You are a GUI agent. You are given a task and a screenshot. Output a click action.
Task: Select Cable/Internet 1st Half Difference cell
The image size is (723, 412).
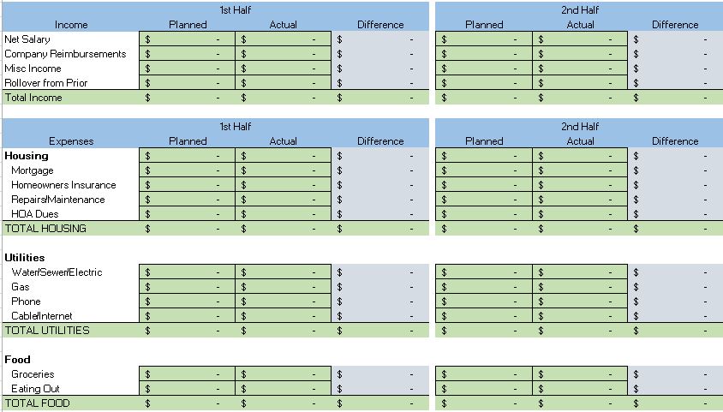[x=379, y=316]
